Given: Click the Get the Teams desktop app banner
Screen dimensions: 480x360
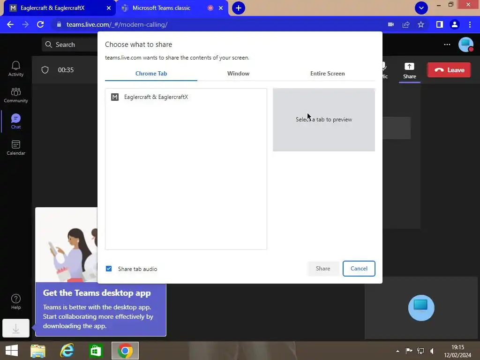Looking at the screenshot, I should click(101, 309).
